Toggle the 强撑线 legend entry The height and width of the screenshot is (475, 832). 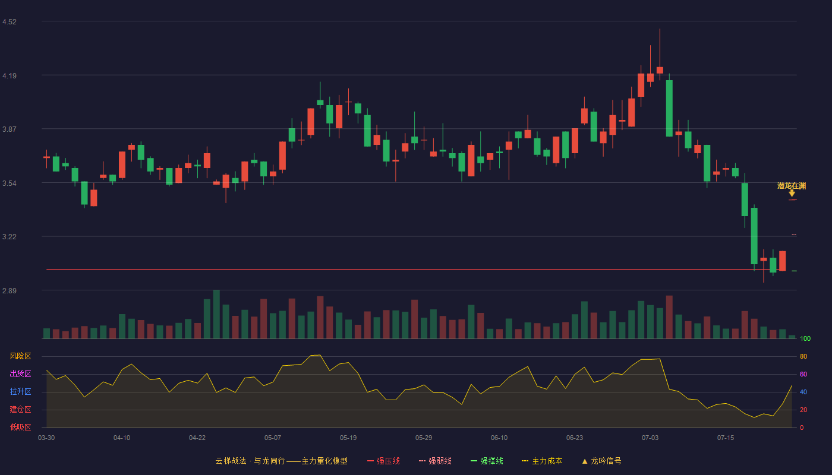[x=487, y=461]
